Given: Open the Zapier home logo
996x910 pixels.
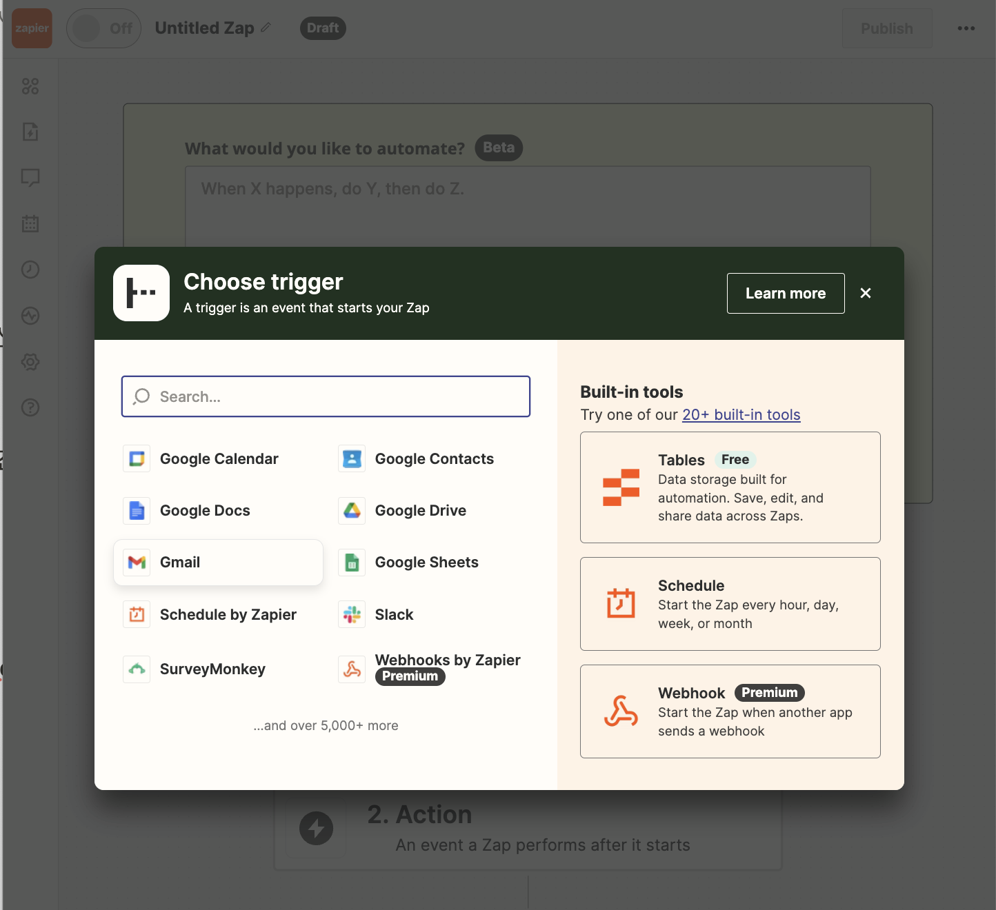Looking at the screenshot, I should pyautogui.click(x=32, y=28).
